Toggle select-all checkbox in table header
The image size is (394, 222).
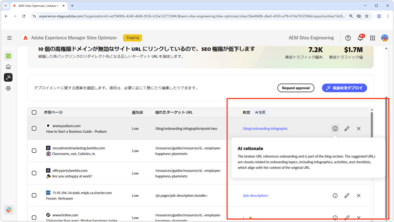point(34,112)
